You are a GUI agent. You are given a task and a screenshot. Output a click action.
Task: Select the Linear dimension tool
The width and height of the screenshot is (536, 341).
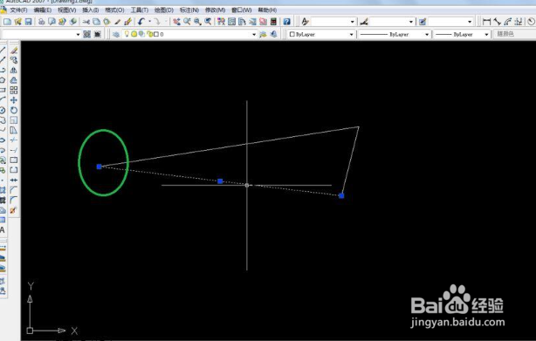coord(486,22)
